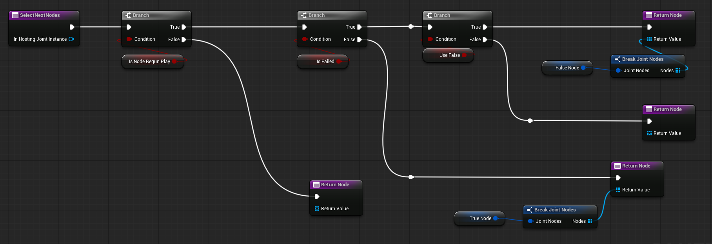Click the Is Failed variable's output pin

click(x=339, y=62)
